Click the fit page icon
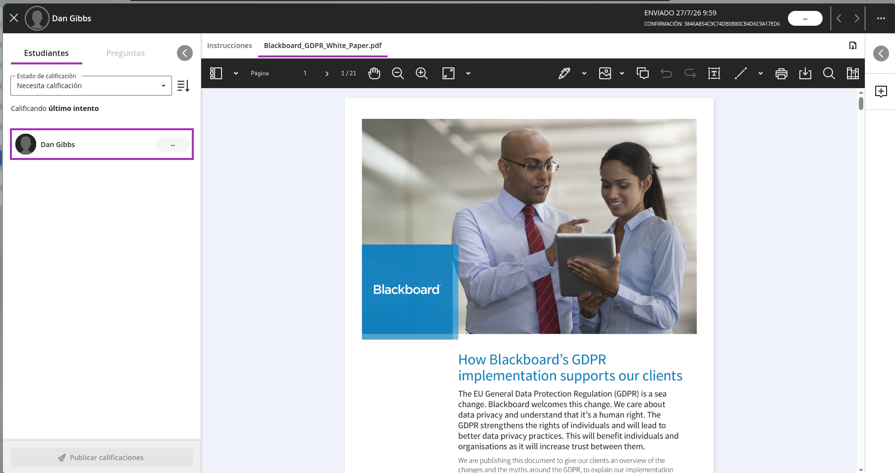Screen dimensions: 895x473 (x=448, y=73)
